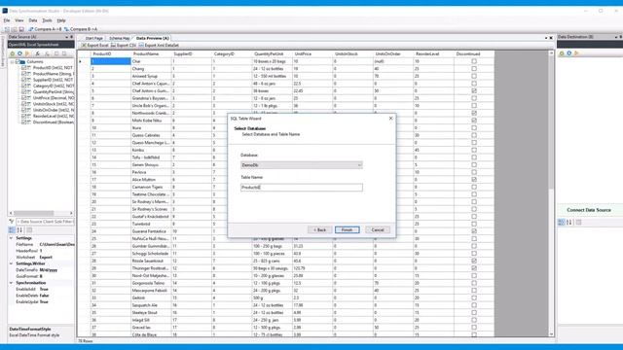The height and width of the screenshot is (350, 623).
Task: Click categorized view icon in source properties
Action: (12, 230)
